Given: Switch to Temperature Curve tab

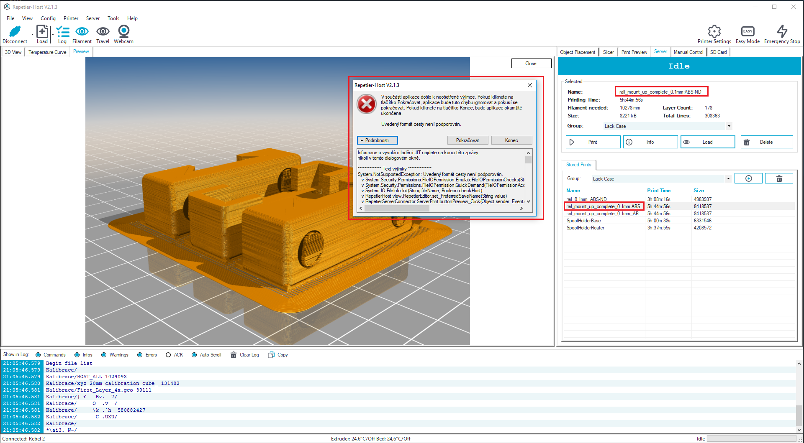Looking at the screenshot, I should (47, 52).
